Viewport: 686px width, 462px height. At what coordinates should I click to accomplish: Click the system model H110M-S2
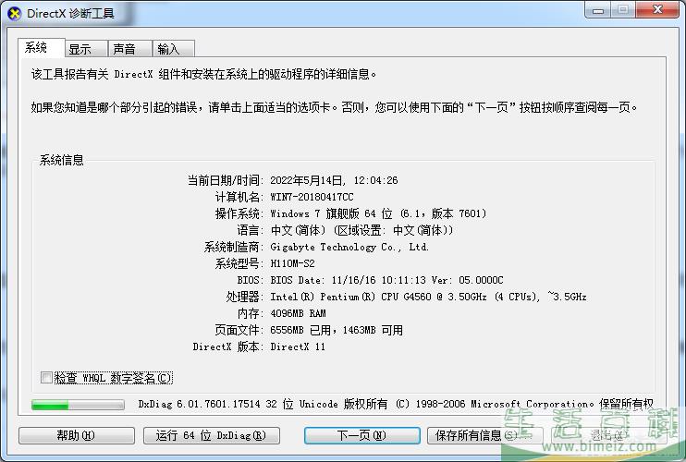[x=293, y=263]
